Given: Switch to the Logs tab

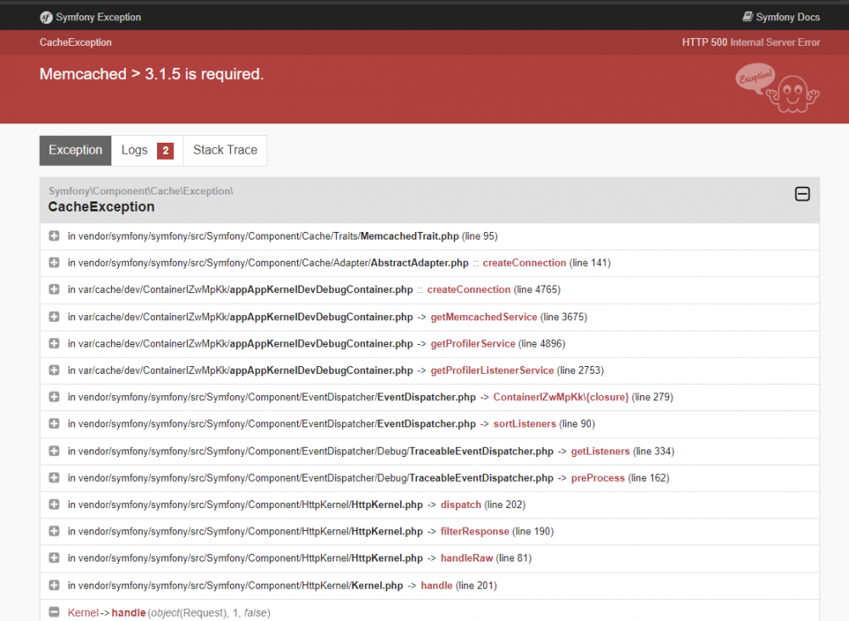Looking at the screenshot, I should pyautogui.click(x=147, y=150).
